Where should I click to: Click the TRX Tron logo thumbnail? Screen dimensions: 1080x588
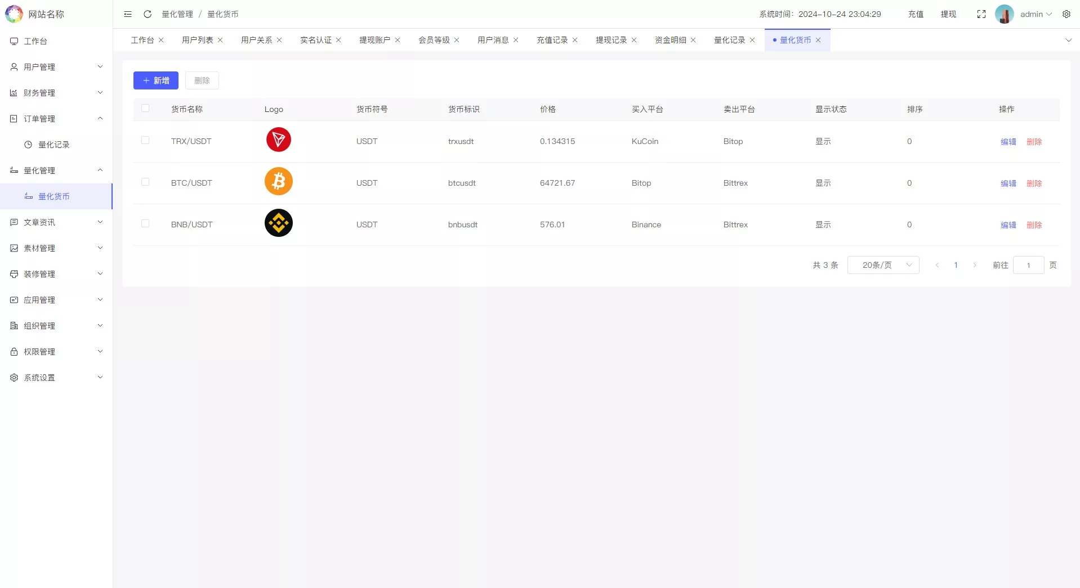pos(278,139)
